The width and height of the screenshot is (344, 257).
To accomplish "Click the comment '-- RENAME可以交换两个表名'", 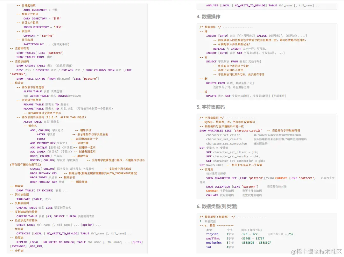I will coord(42,113).
